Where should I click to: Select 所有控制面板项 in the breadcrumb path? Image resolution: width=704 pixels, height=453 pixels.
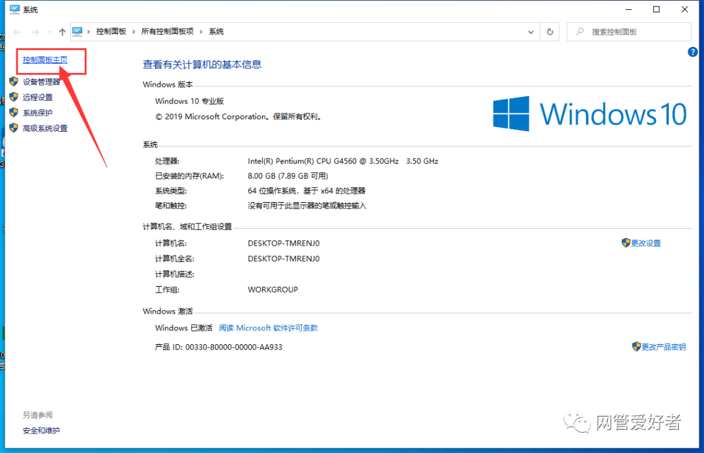[x=167, y=31]
